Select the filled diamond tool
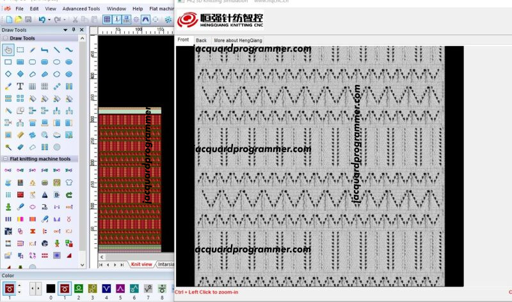The image size is (512, 302). pos(20,74)
